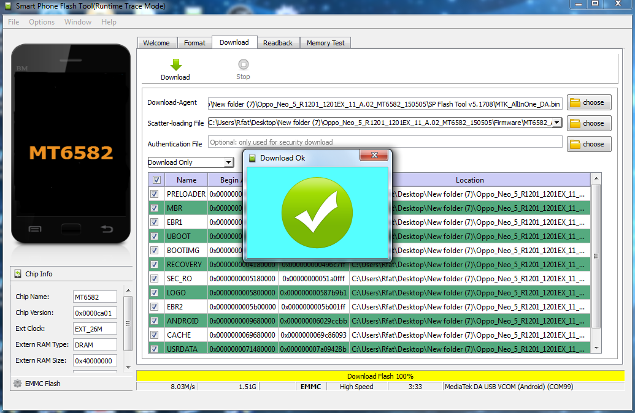Click LOGO begin address 0x0000000005800000
The image size is (635, 413).
click(242, 292)
